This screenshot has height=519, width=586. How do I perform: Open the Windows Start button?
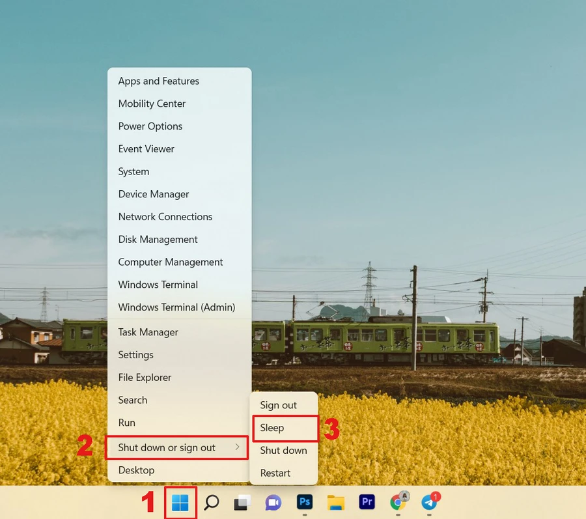(180, 503)
